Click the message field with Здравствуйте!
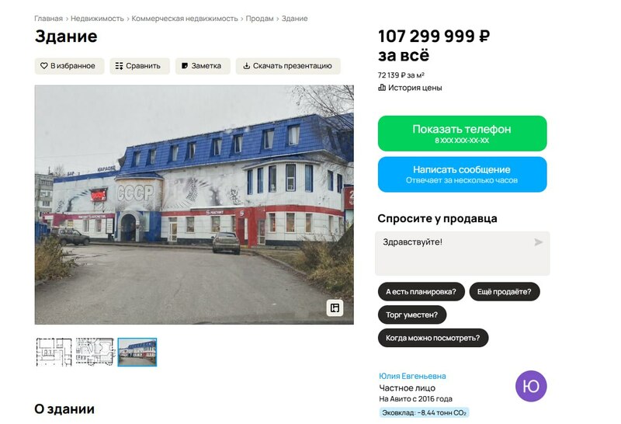 pos(462,253)
